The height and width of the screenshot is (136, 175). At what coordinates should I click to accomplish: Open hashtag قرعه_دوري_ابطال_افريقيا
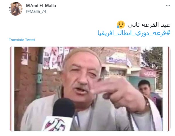[x=134, y=33]
